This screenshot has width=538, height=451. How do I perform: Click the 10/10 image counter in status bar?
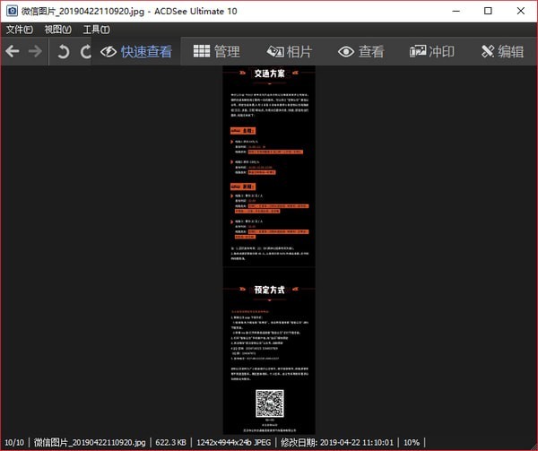point(14,442)
